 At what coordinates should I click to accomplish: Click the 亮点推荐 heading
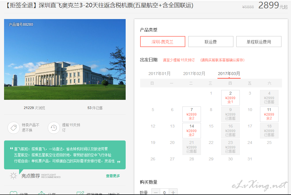[x=31, y=176]
